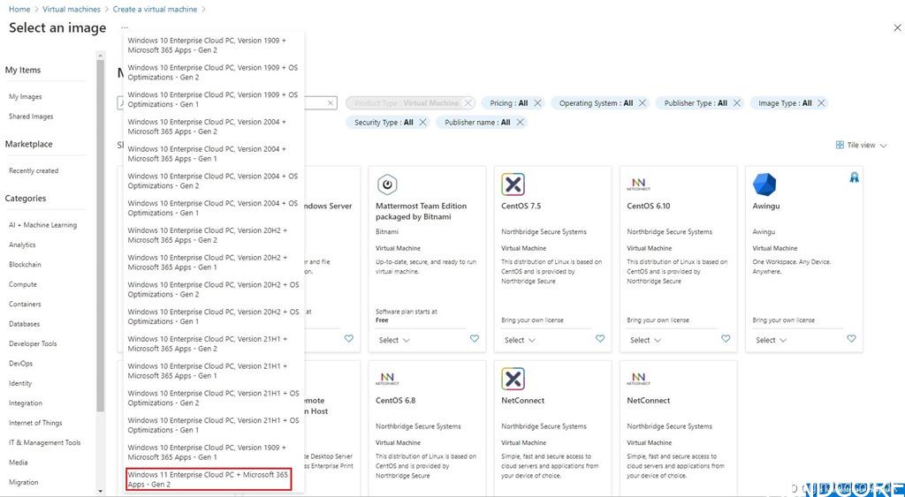Screen dimensions: 905x497
Task: Open Virtual machines breadcrumb link
Action: coord(72,9)
